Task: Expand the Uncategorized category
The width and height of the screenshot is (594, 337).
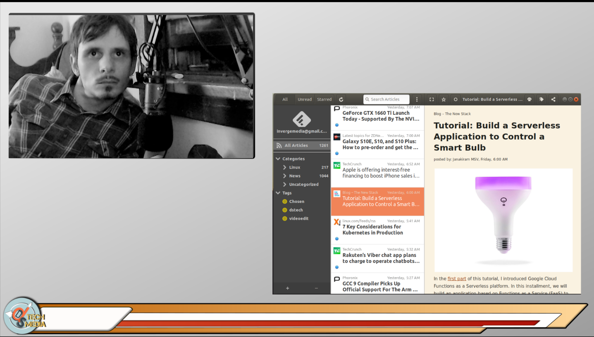Action: (285, 184)
